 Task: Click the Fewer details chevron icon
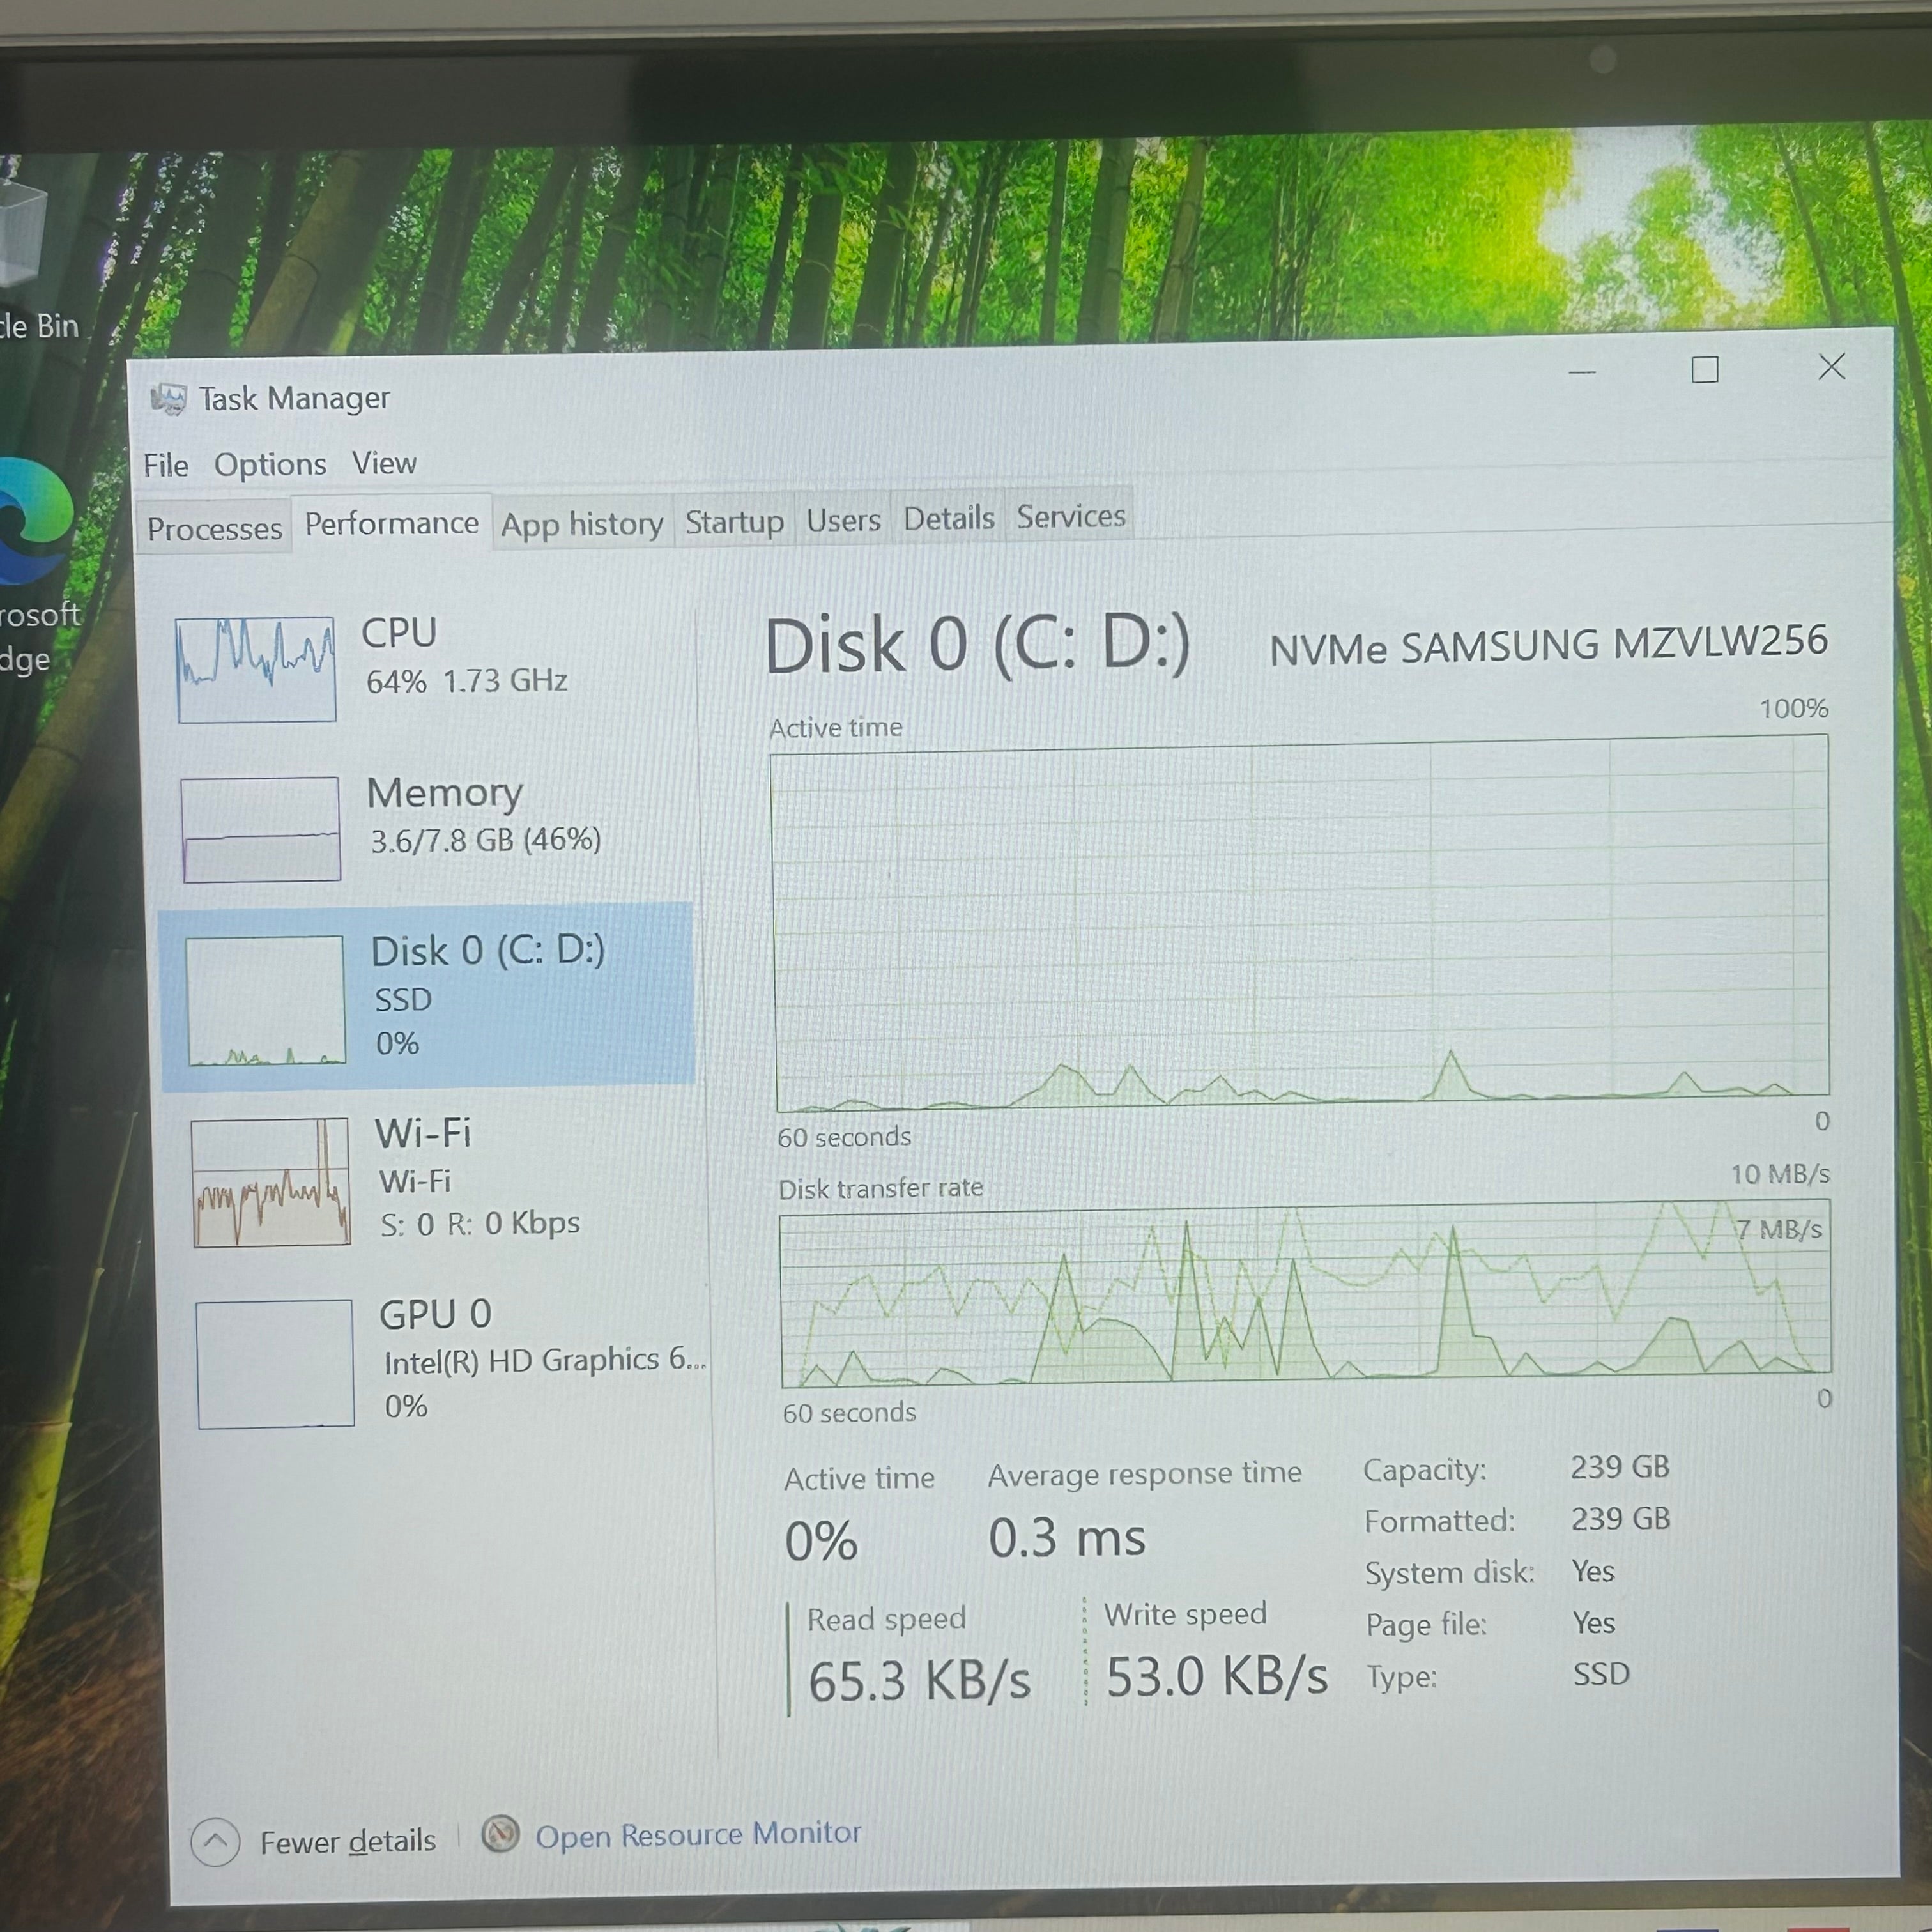(x=215, y=1841)
